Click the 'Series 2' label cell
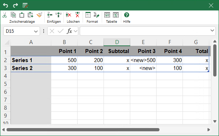Viewport: 219px width, 136px height. pos(31,68)
